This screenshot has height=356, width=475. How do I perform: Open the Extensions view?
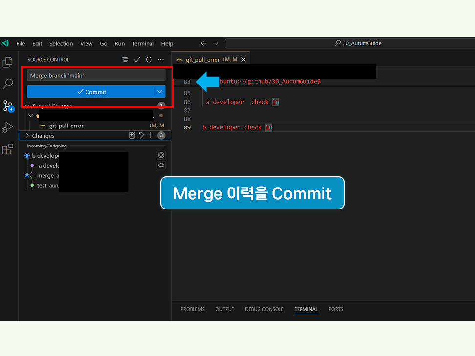point(7,149)
